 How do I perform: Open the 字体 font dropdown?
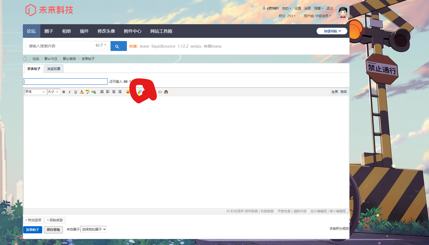pyautogui.click(x=35, y=92)
